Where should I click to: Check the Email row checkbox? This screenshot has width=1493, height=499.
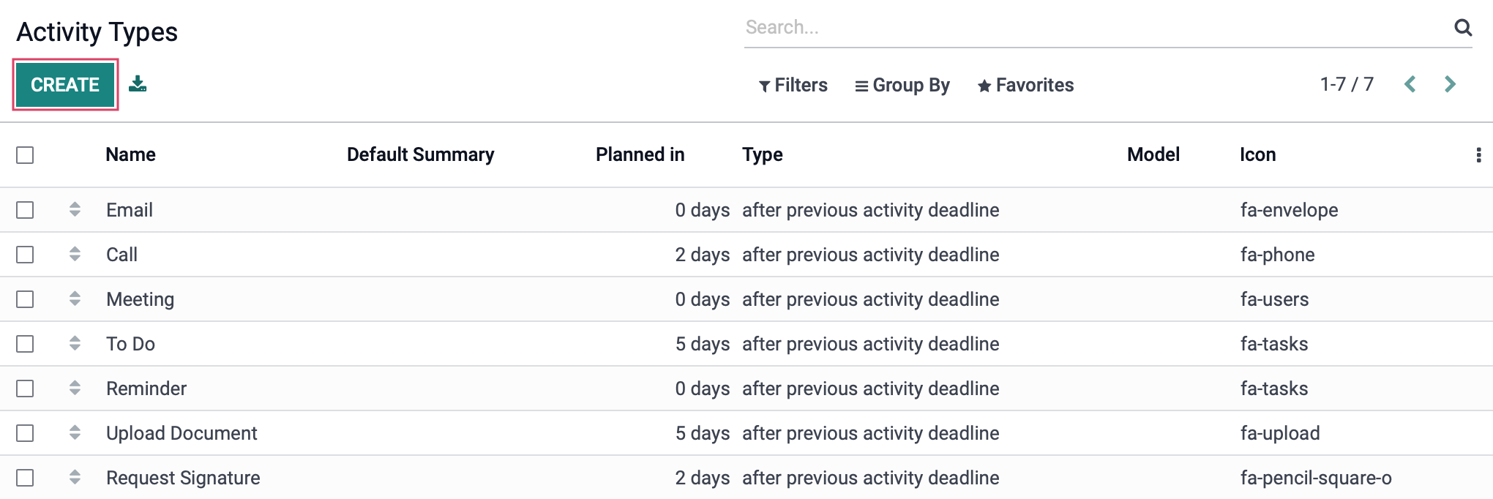[25, 210]
